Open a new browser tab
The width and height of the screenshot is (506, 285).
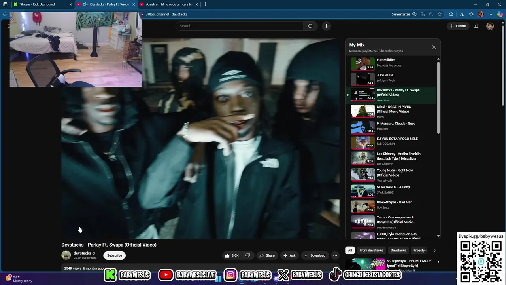point(205,4)
